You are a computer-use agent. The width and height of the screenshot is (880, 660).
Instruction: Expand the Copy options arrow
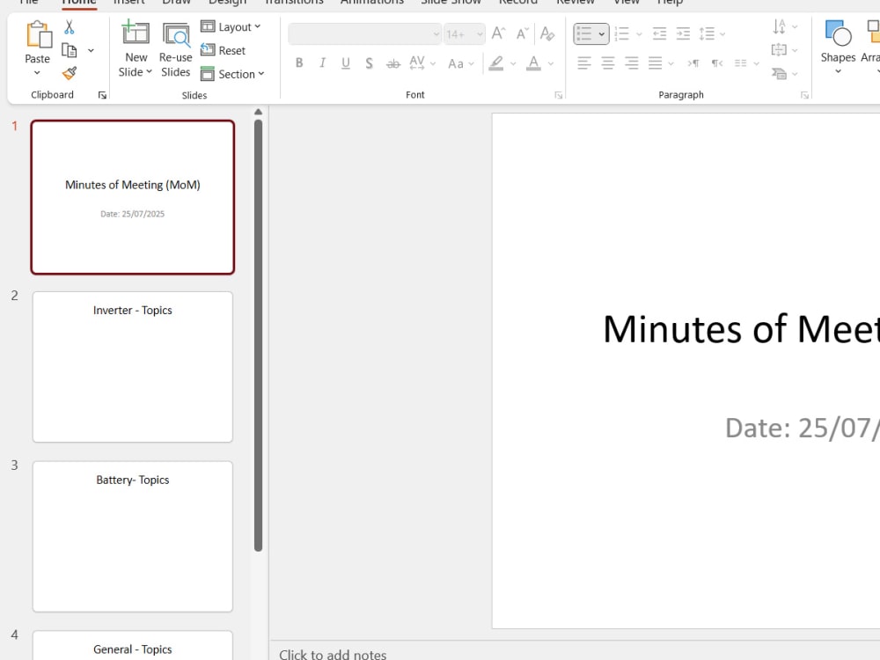tap(91, 50)
